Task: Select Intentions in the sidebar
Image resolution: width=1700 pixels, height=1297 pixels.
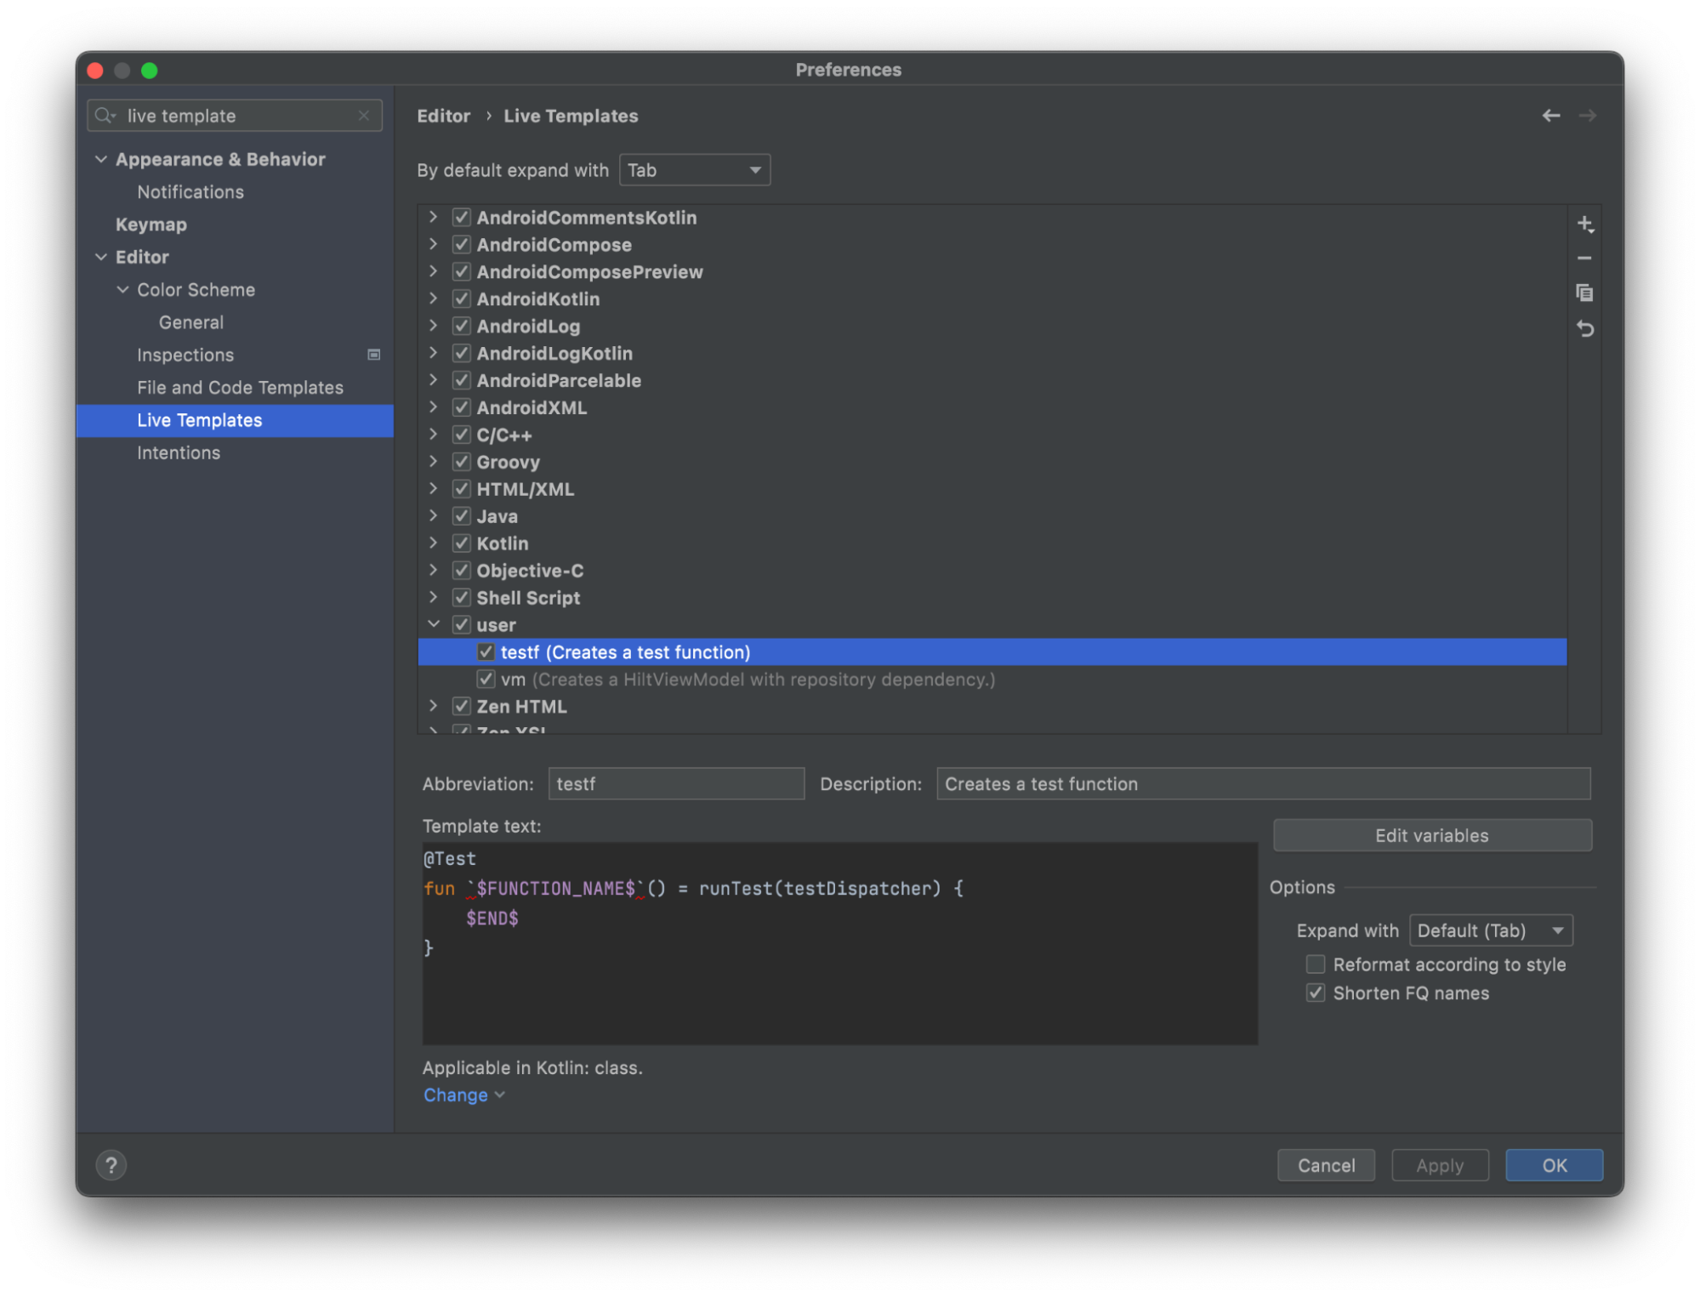Action: pos(179,453)
